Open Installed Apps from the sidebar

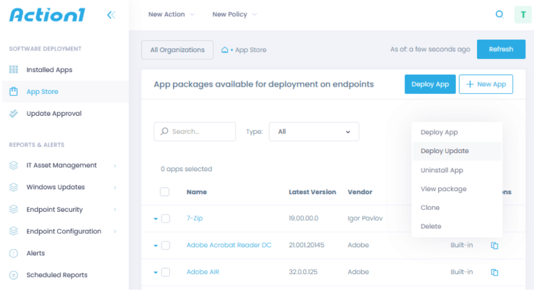(49, 69)
